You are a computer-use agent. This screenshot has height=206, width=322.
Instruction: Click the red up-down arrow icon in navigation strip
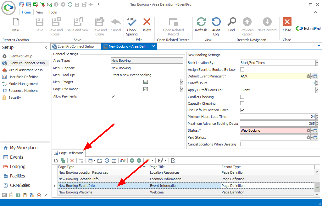39,195
